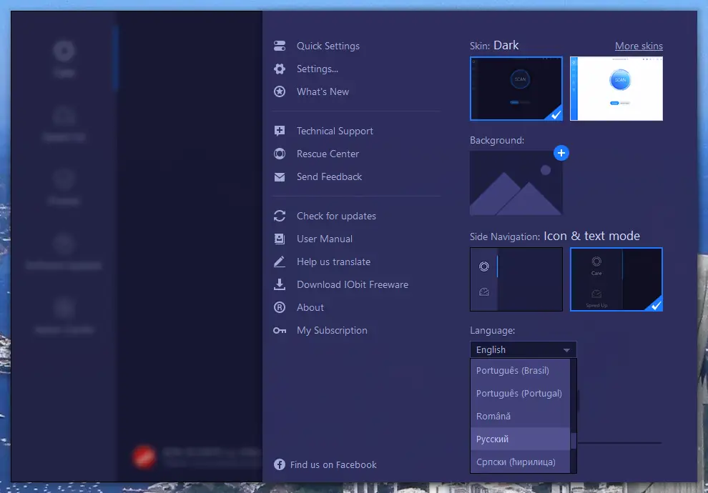Choose Send Feedback menu entry

tap(329, 176)
